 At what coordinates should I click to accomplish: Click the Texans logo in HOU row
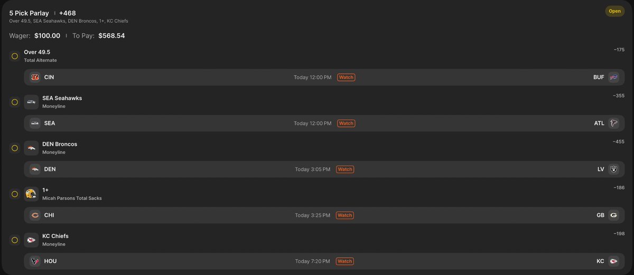(35, 261)
